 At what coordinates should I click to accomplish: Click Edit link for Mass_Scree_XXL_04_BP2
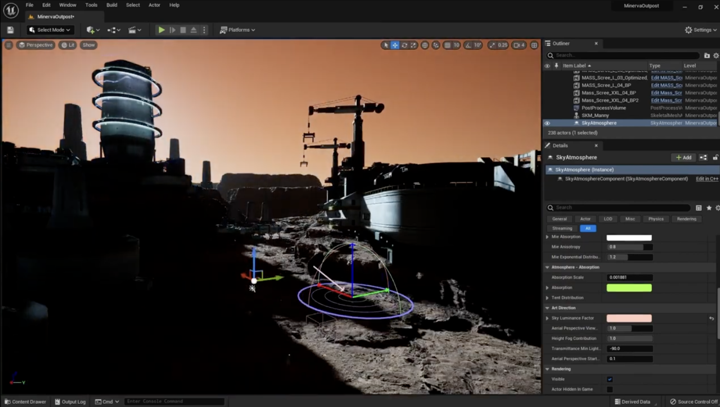[x=666, y=100]
